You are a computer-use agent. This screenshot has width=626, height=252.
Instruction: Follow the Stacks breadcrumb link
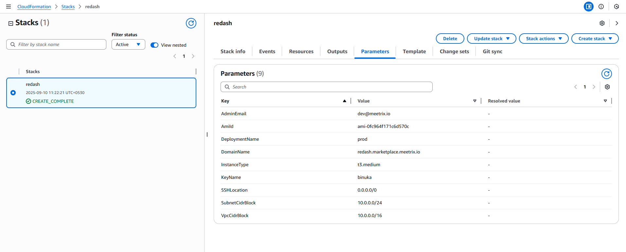coord(68,7)
